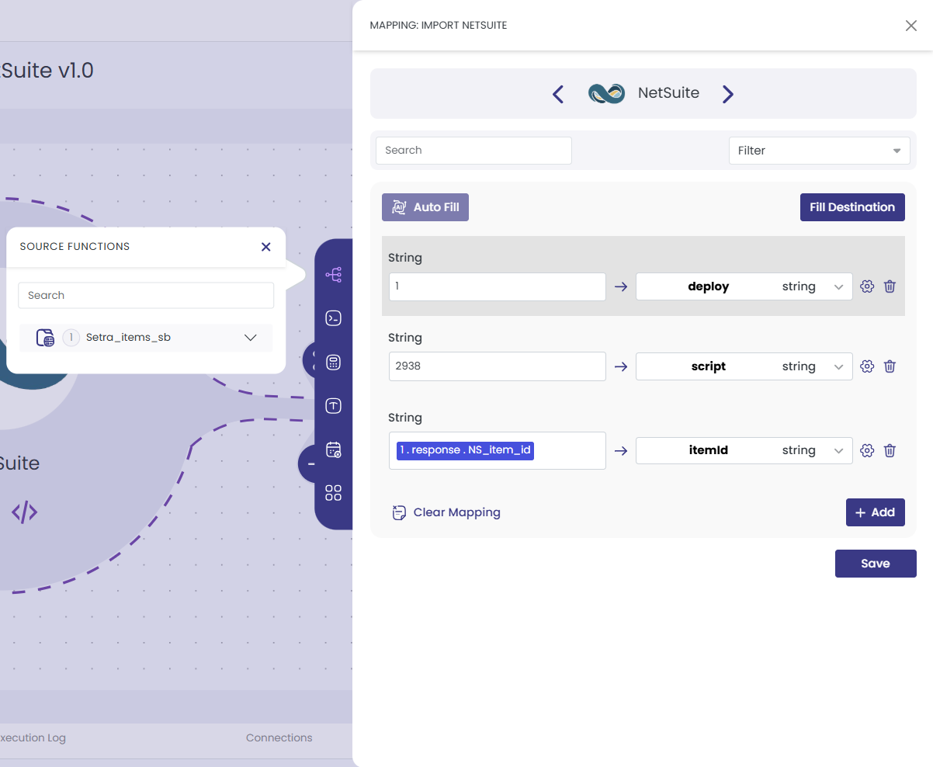
Task: Delete the deploy mapping row
Action: point(890,286)
